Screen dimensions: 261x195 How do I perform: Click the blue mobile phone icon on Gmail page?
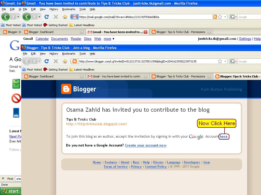pos(16,113)
